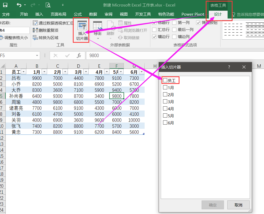This screenshot has width=264, height=214.
Task: Toggle Banded Columns (镶边列) checkbox
Action: [x=174, y=37]
